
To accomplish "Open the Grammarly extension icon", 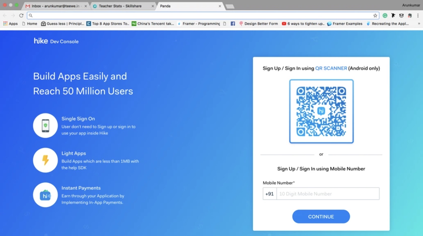I will pyautogui.click(x=385, y=16).
